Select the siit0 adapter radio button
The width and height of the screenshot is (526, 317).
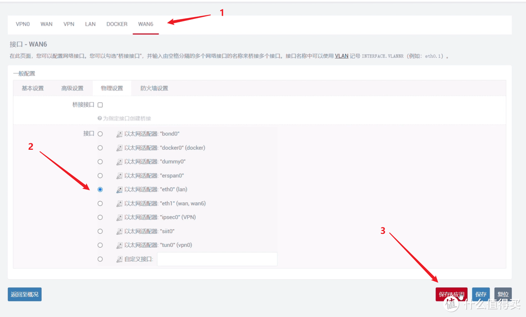[100, 231]
